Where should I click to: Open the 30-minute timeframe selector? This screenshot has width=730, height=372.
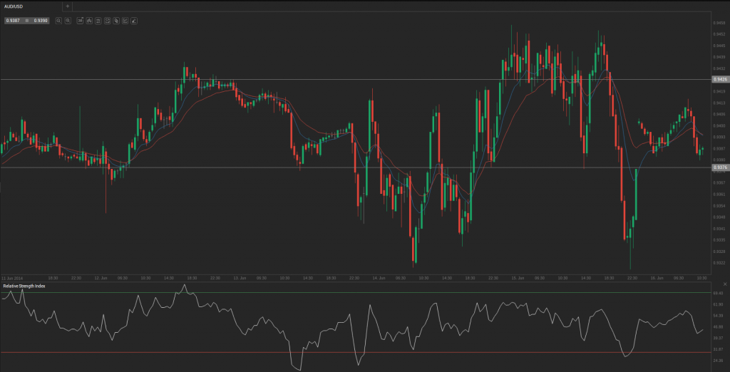(80, 21)
